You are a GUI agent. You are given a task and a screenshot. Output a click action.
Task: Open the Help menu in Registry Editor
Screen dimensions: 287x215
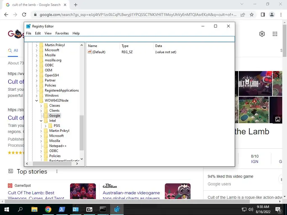[x=76, y=33]
